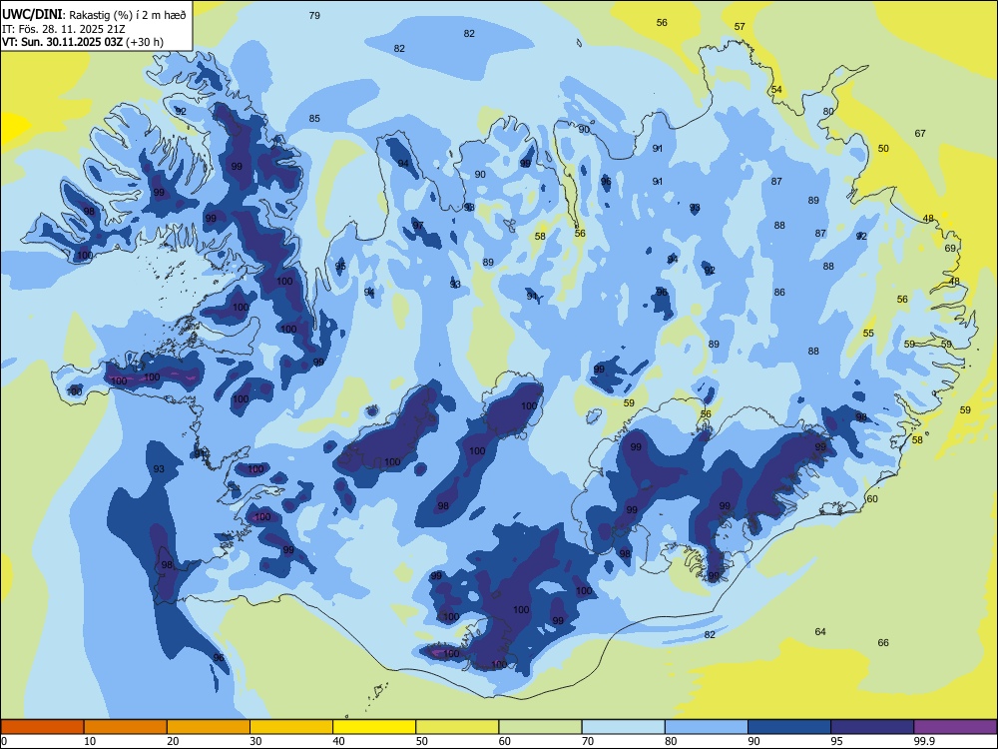Viewport: 998px width, 749px height.
Task: Click the legend label 30
Action: pyautogui.click(x=256, y=741)
